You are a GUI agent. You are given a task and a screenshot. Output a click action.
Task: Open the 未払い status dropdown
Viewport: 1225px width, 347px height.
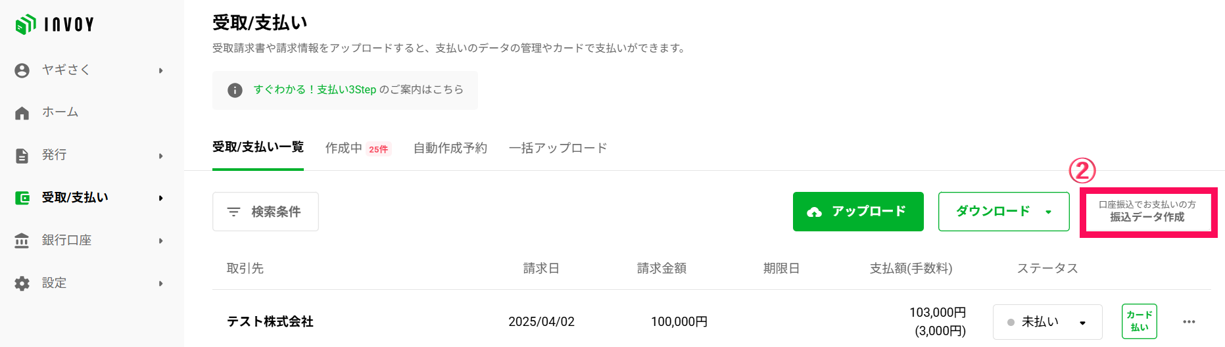1047,322
